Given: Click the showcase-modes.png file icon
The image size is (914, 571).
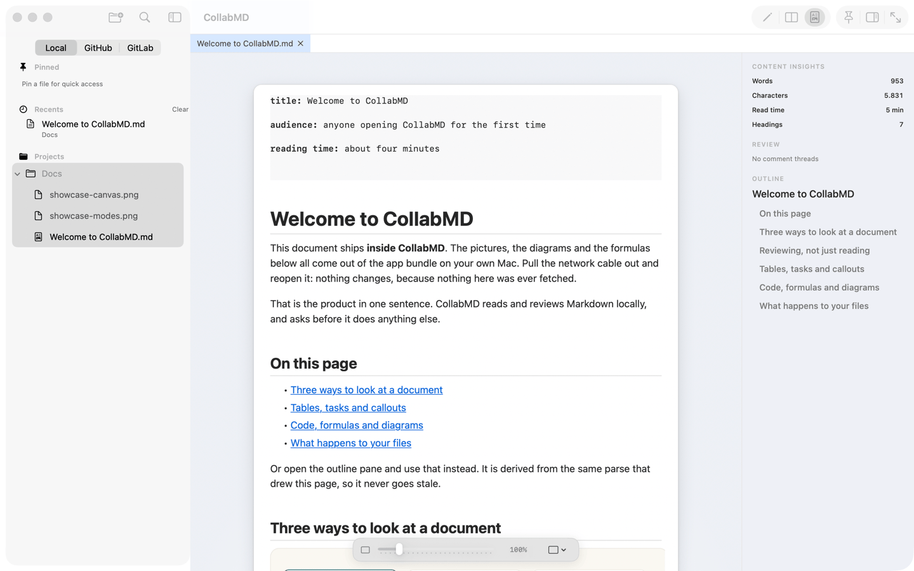Looking at the screenshot, I should tap(38, 216).
